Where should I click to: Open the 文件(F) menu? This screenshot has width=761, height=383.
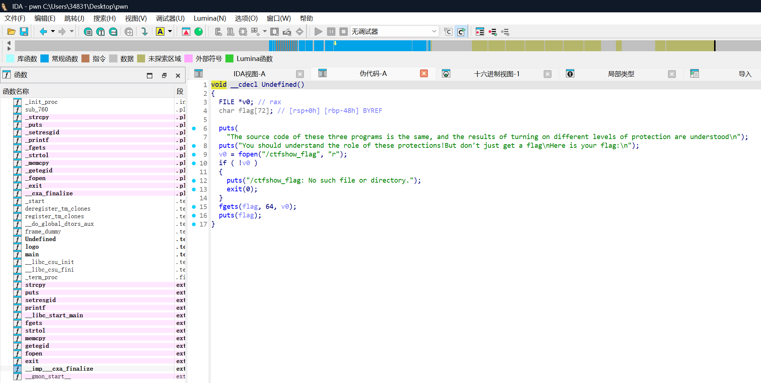point(15,19)
